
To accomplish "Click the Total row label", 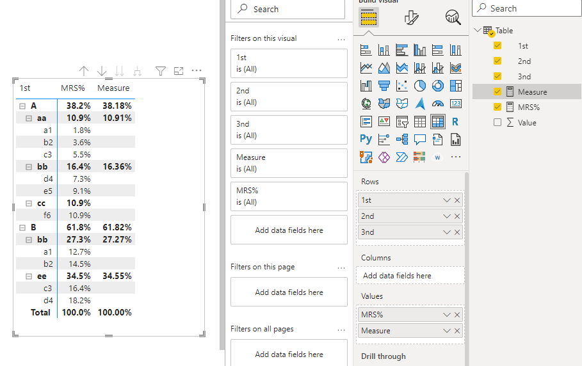I will click(40, 313).
